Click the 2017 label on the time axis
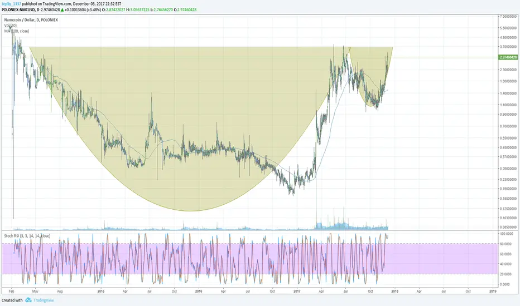520x306 pixels. pos(297,292)
